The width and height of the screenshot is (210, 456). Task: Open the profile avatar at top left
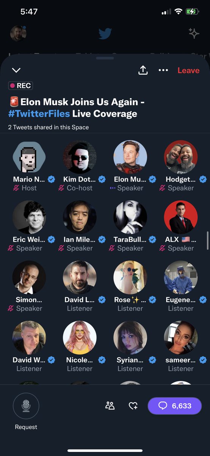click(18, 33)
